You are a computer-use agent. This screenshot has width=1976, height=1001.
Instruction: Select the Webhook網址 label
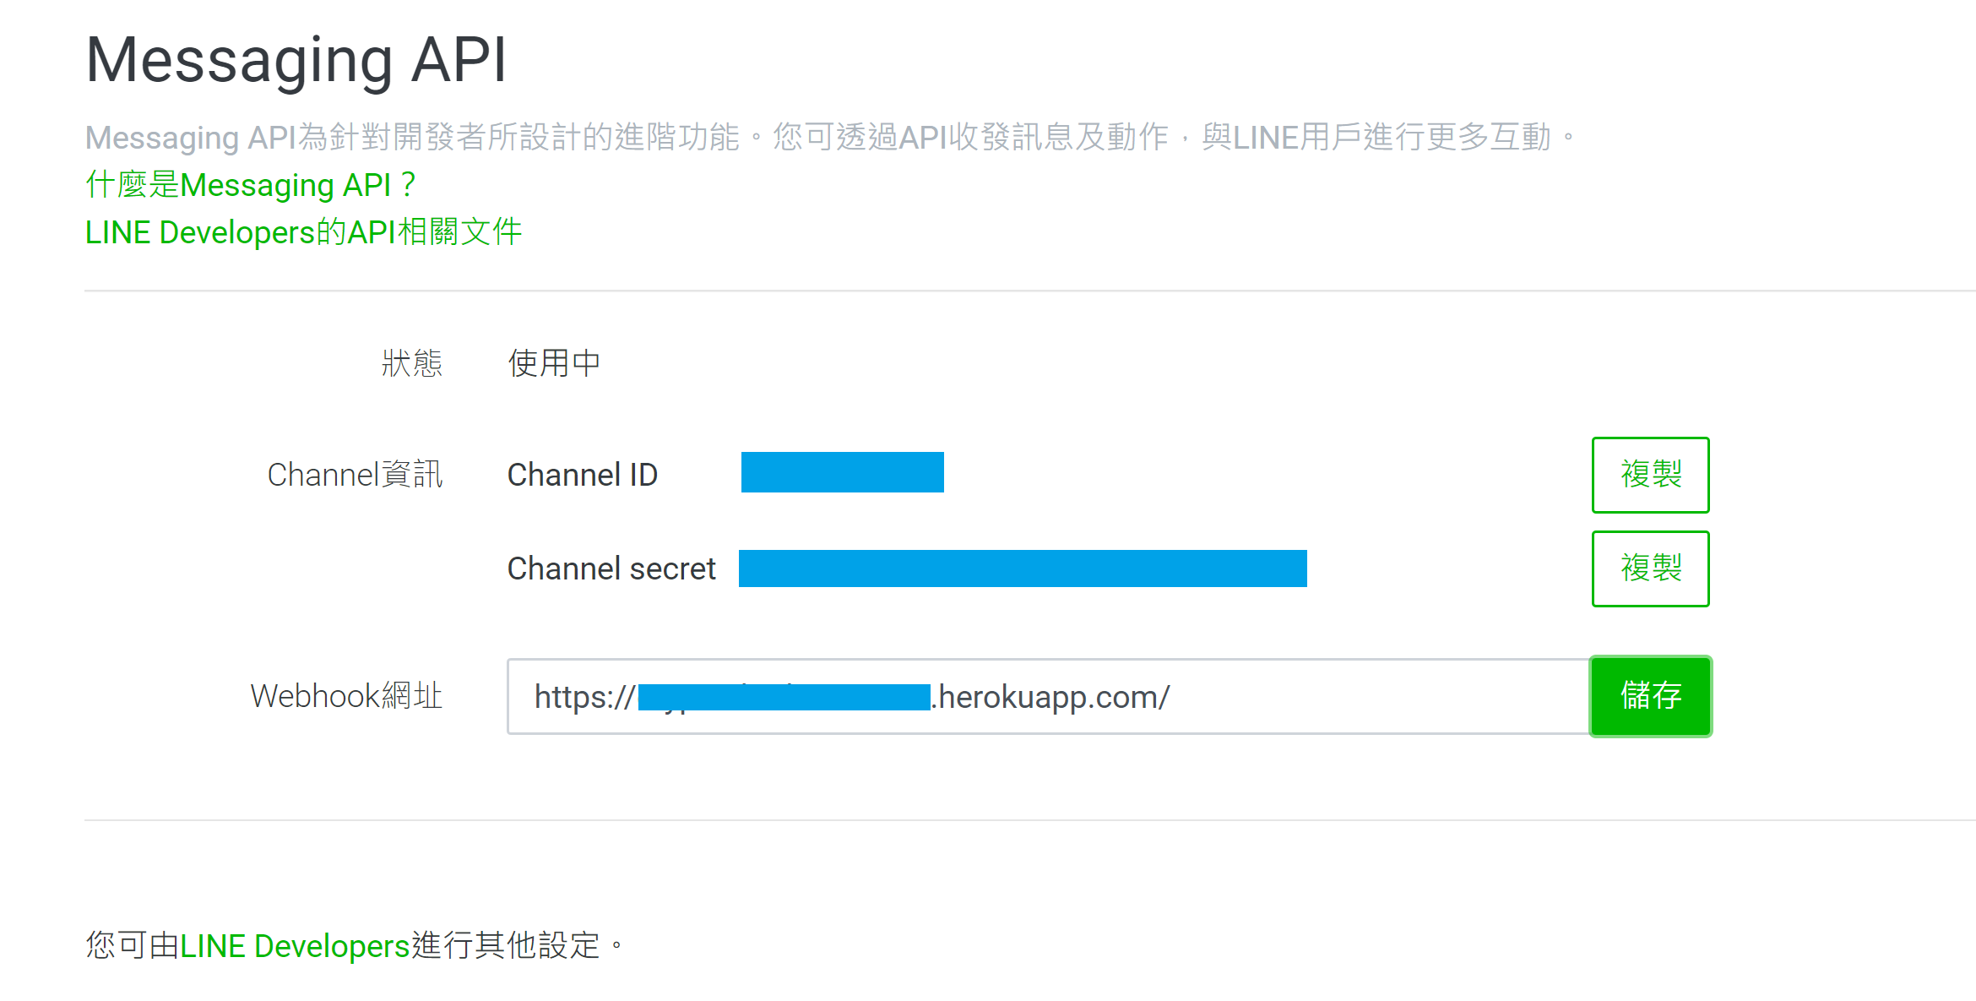pyautogui.click(x=346, y=696)
